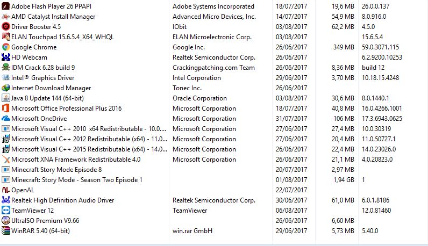The image size is (428, 246).
Task: Click publisher 'Adobe Systems Incorporated'
Action: point(213,6)
